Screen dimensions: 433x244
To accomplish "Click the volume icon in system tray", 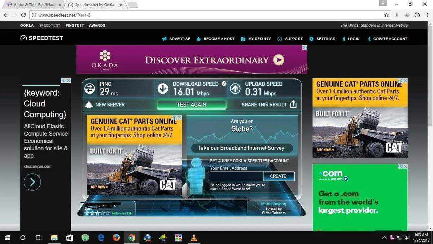I will [x=407, y=237].
